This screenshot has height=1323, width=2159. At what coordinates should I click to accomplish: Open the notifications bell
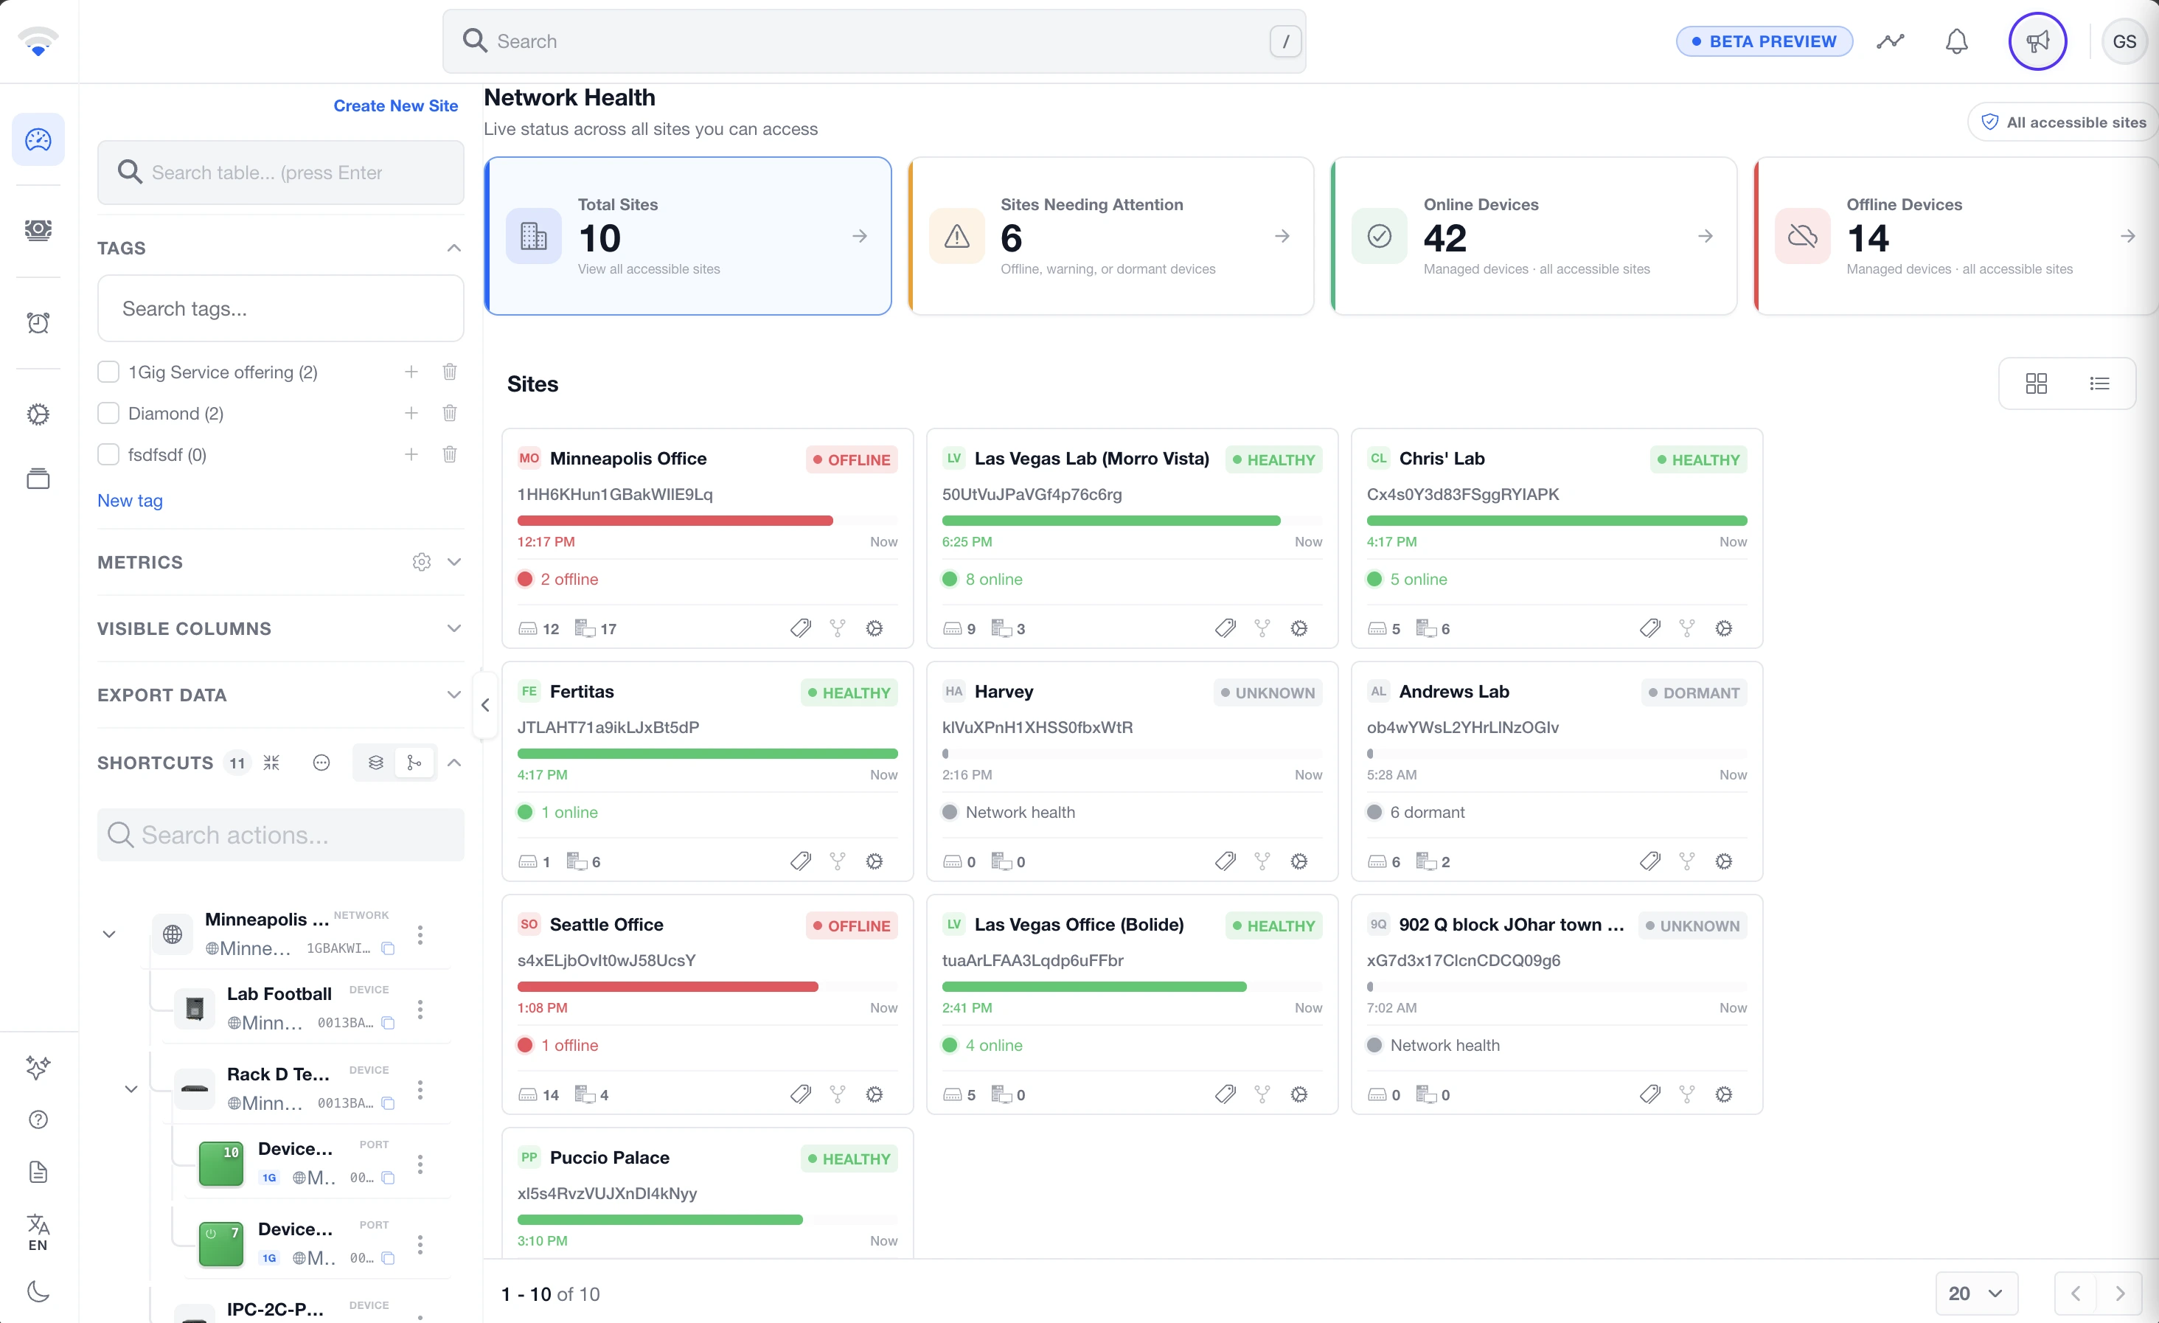(x=1957, y=41)
